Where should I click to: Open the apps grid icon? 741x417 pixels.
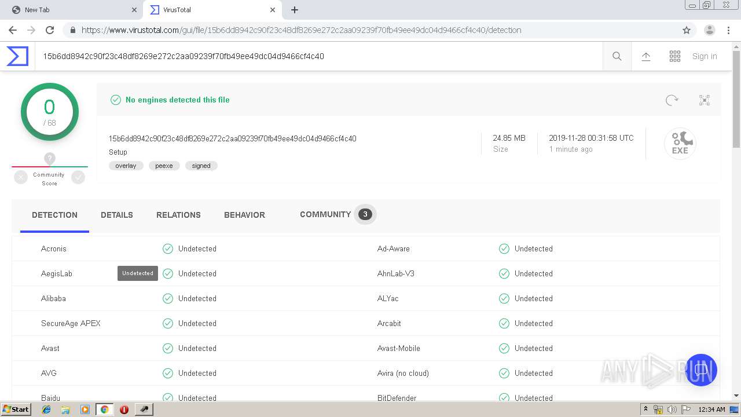point(675,56)
